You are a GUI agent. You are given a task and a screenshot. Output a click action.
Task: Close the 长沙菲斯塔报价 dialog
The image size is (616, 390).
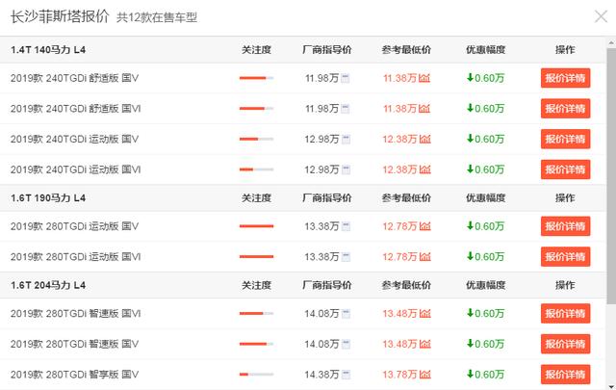coord(601,16)
